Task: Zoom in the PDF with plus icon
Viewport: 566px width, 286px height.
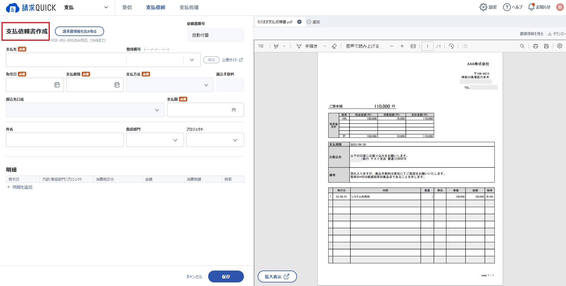Action: pos(402,46)
